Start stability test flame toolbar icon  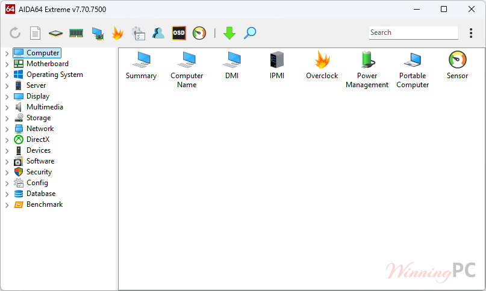pos(118,33)
